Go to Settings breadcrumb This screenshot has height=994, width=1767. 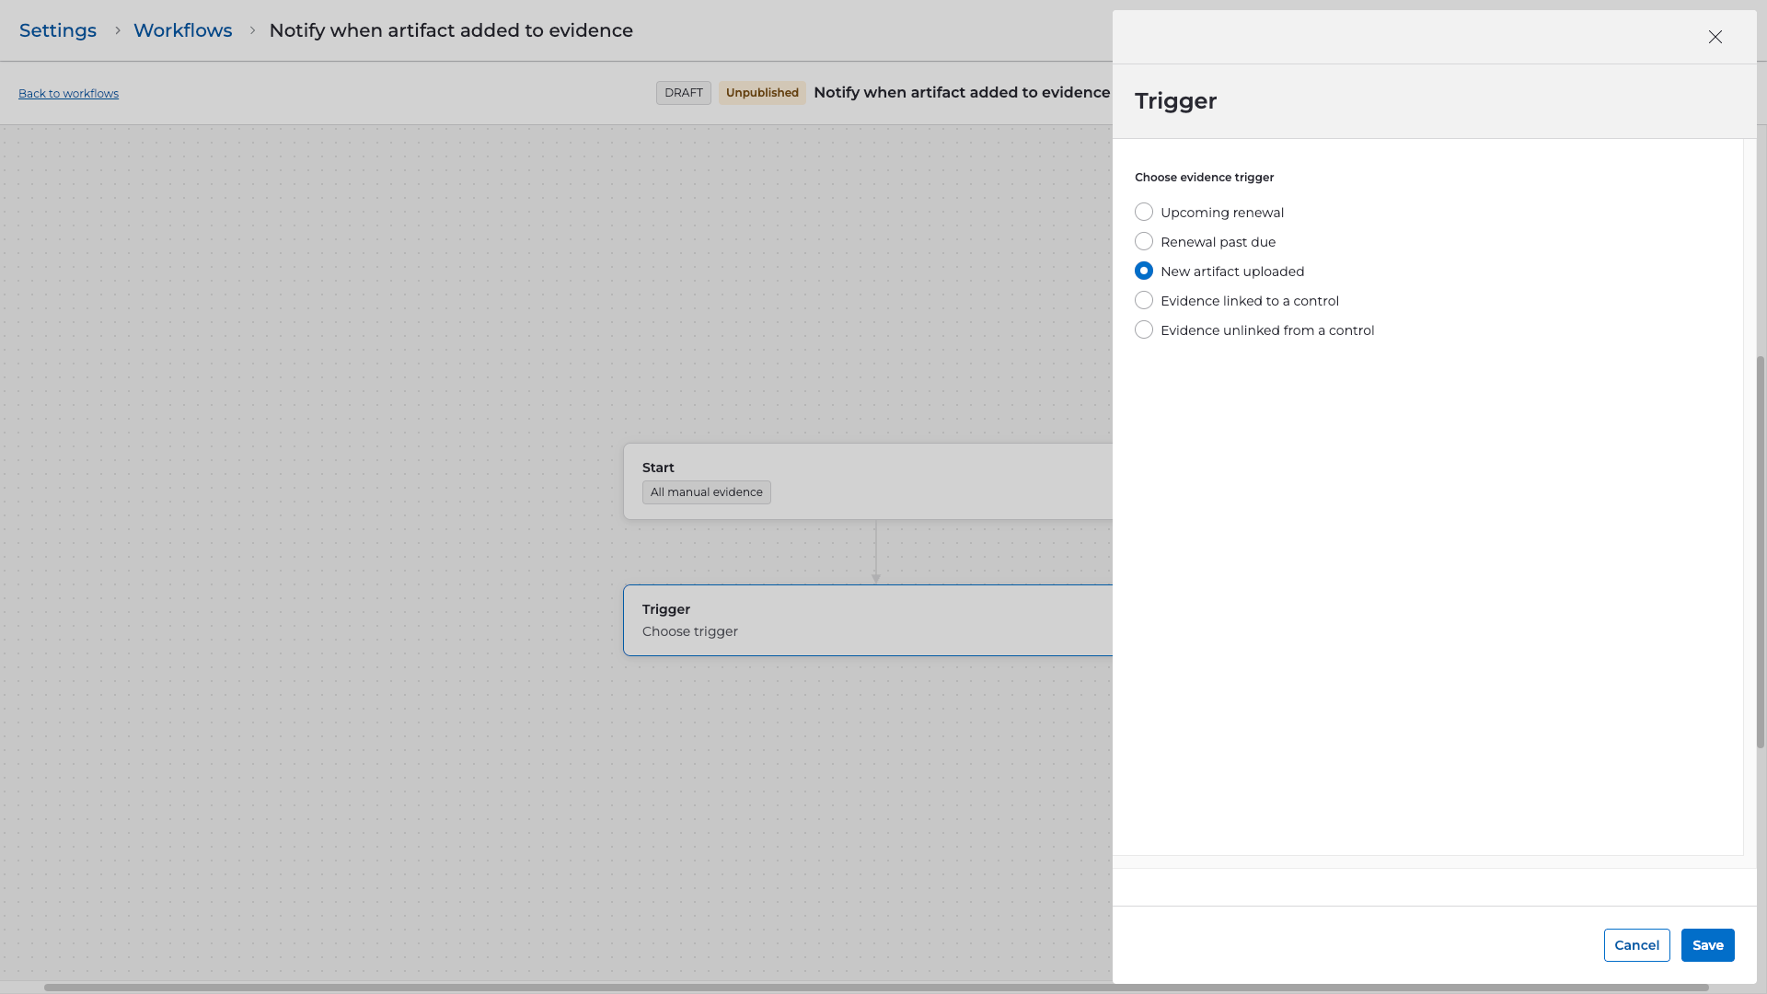point(58,30)
